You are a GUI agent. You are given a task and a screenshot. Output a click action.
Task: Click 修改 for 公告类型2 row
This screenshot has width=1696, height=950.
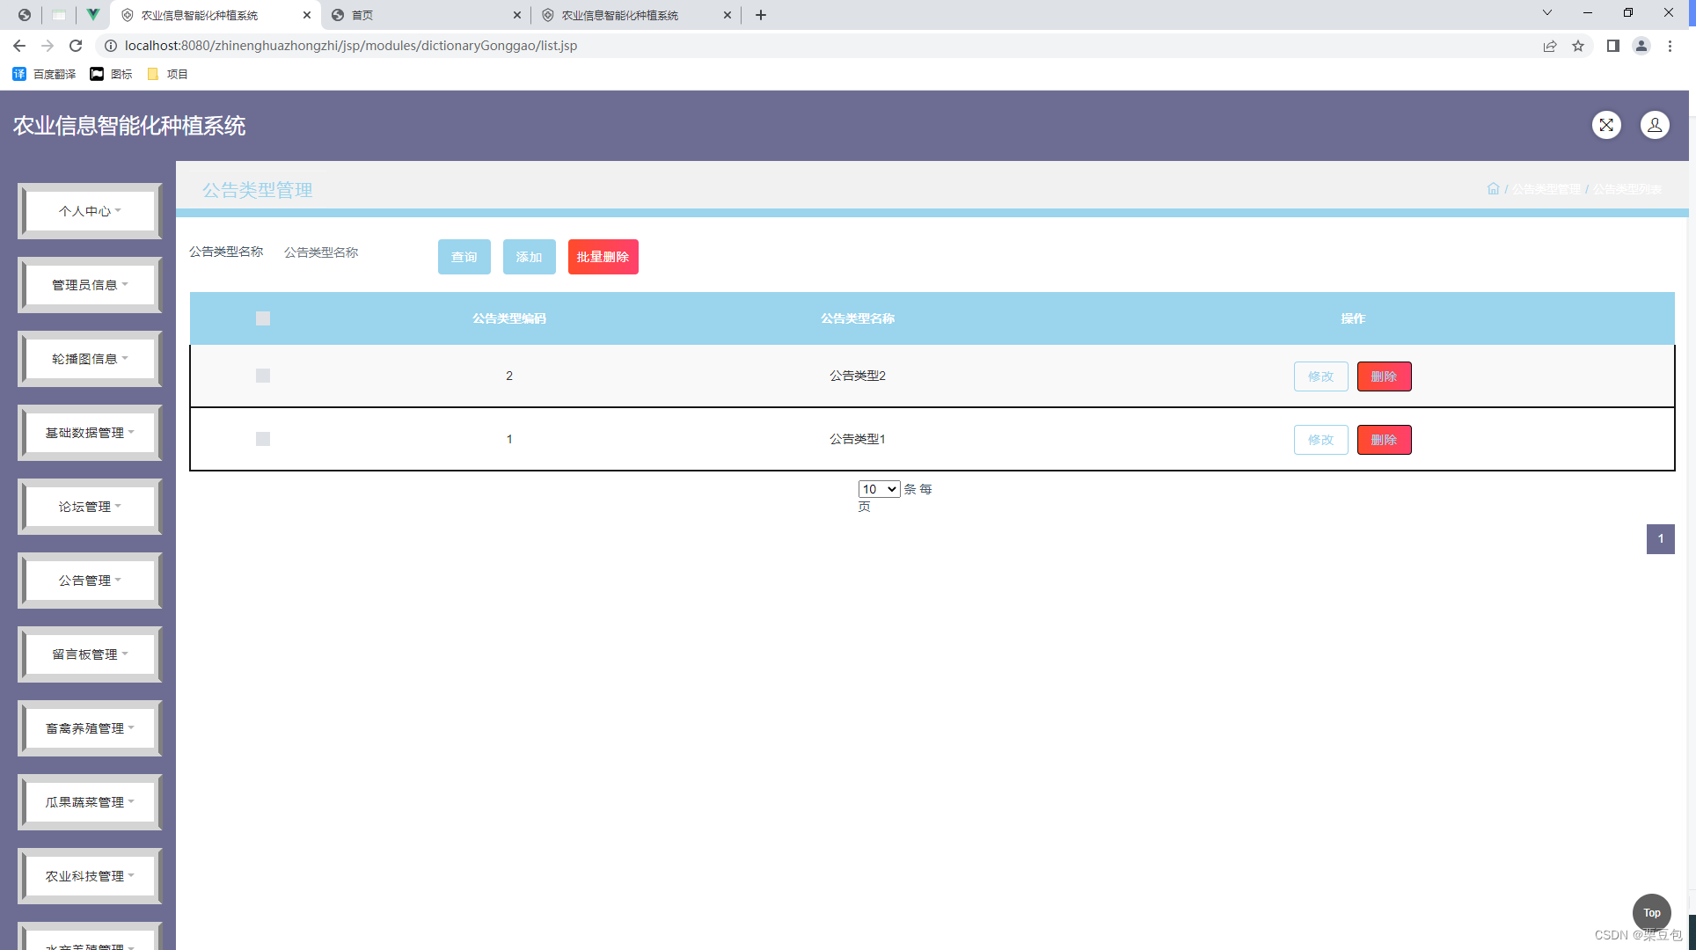[1320, 376]
